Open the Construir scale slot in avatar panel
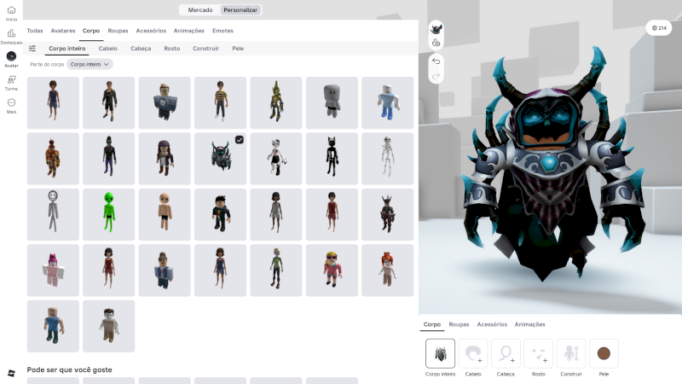 [571, 353]
